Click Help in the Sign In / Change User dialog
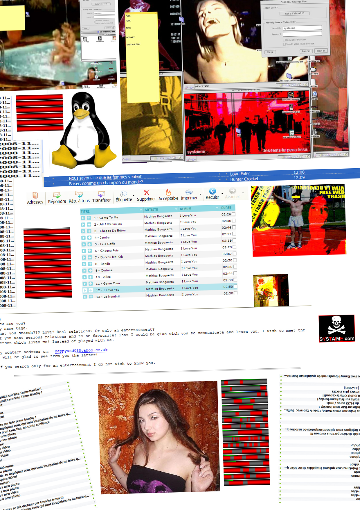 point(270,52)
